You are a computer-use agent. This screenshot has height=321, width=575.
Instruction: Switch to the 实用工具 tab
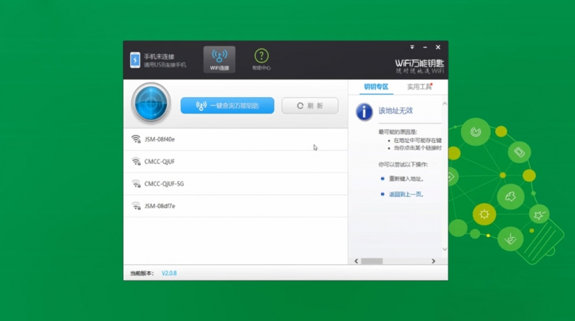[x=420, y=87]
